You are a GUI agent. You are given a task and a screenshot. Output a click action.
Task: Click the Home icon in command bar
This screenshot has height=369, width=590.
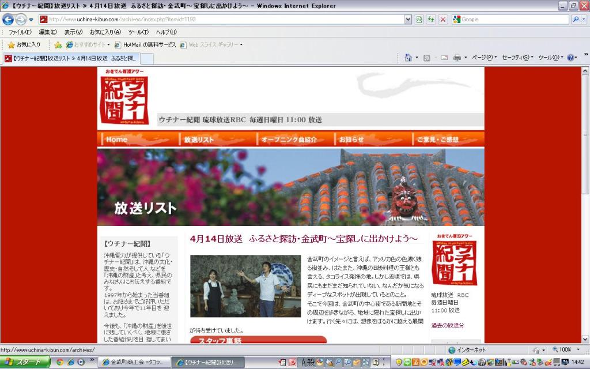[408, 58]
